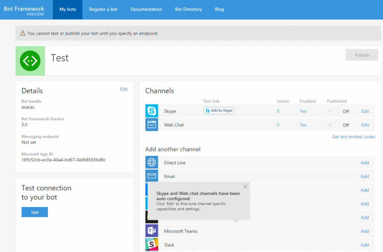Click the blue Test connection button

[35, 212]
